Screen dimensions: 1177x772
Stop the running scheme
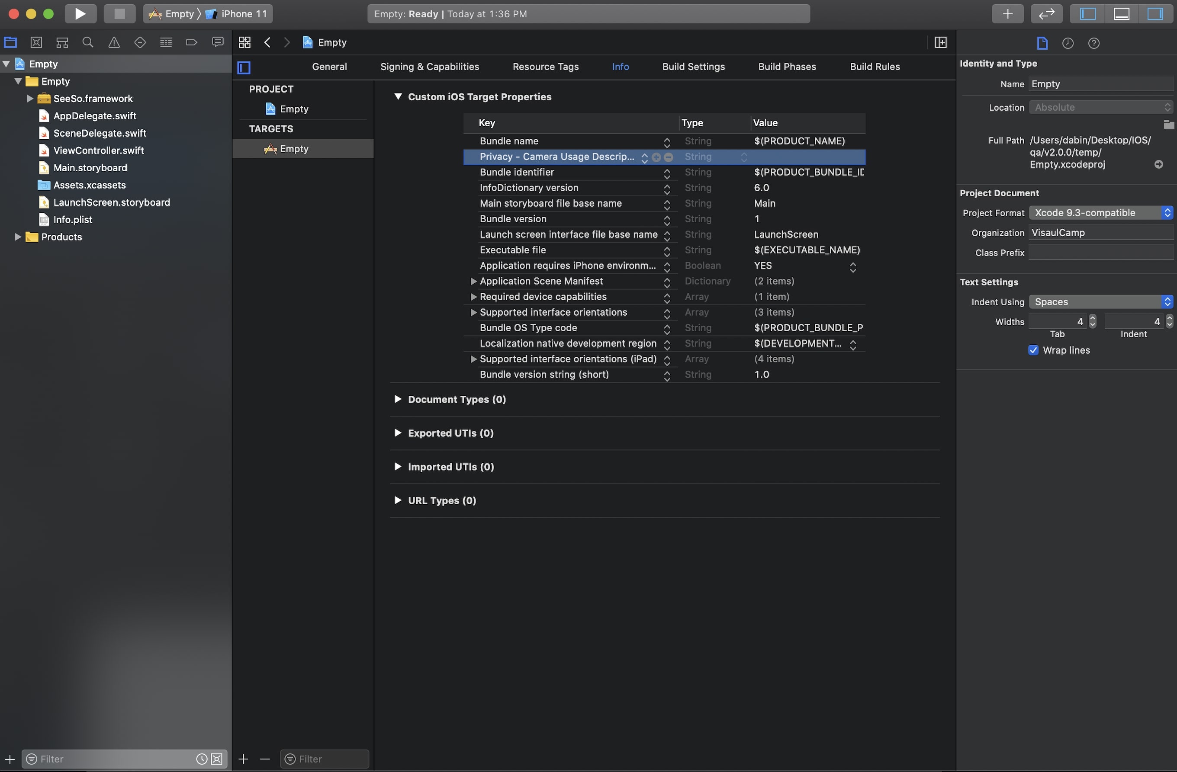[x=119, y=14]
